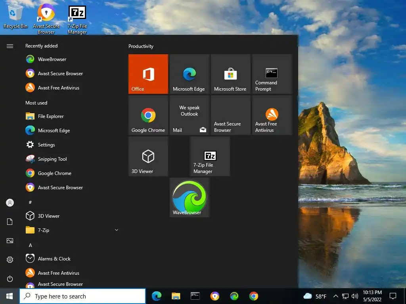
Task: Open the Mail tile
Action: pos(189,115)
